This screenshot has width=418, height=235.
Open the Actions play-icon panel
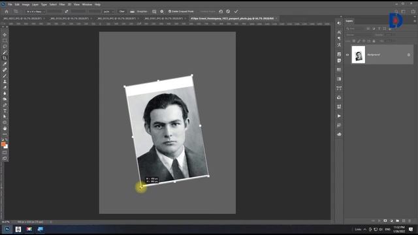tap(339, 116)
